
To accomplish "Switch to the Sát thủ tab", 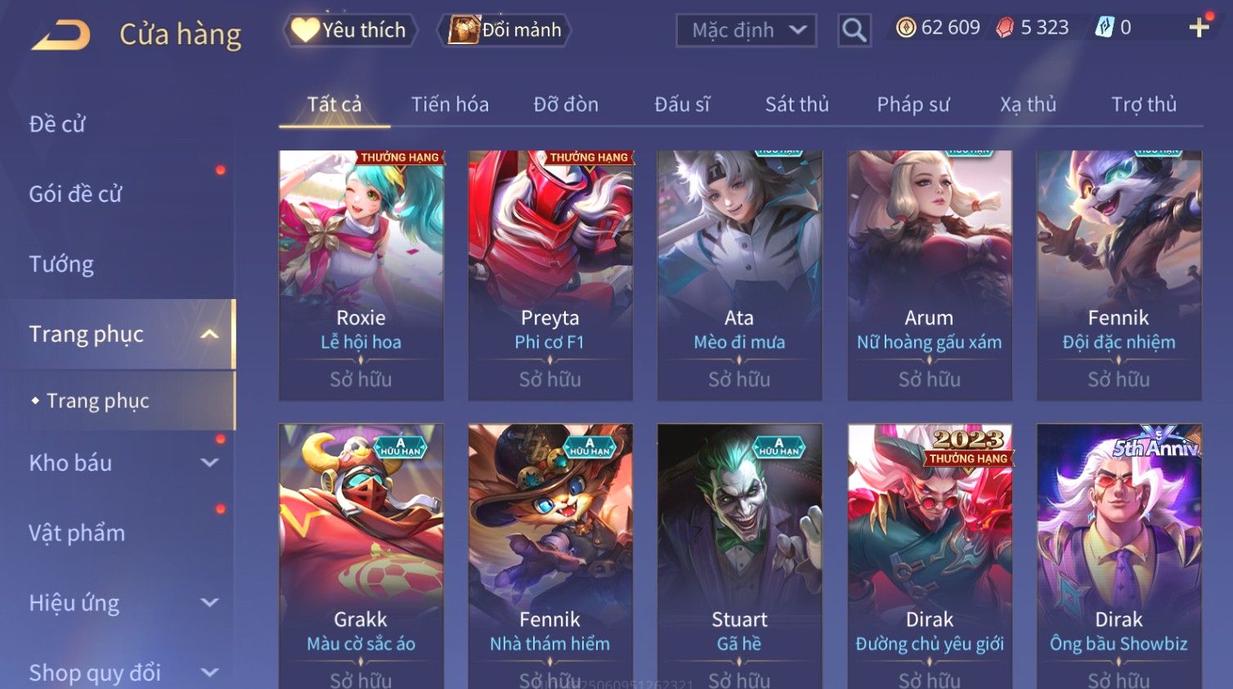I will point(796,105).
